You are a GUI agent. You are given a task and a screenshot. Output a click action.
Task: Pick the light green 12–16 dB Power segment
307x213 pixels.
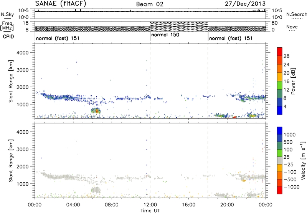[280, 85]
